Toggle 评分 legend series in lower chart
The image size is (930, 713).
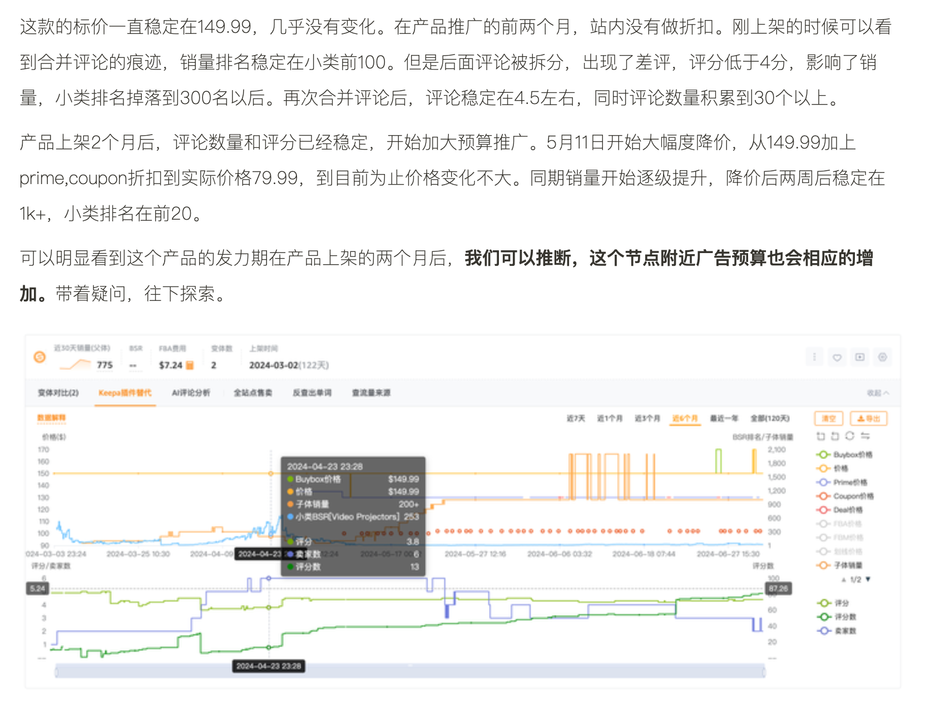833,603
